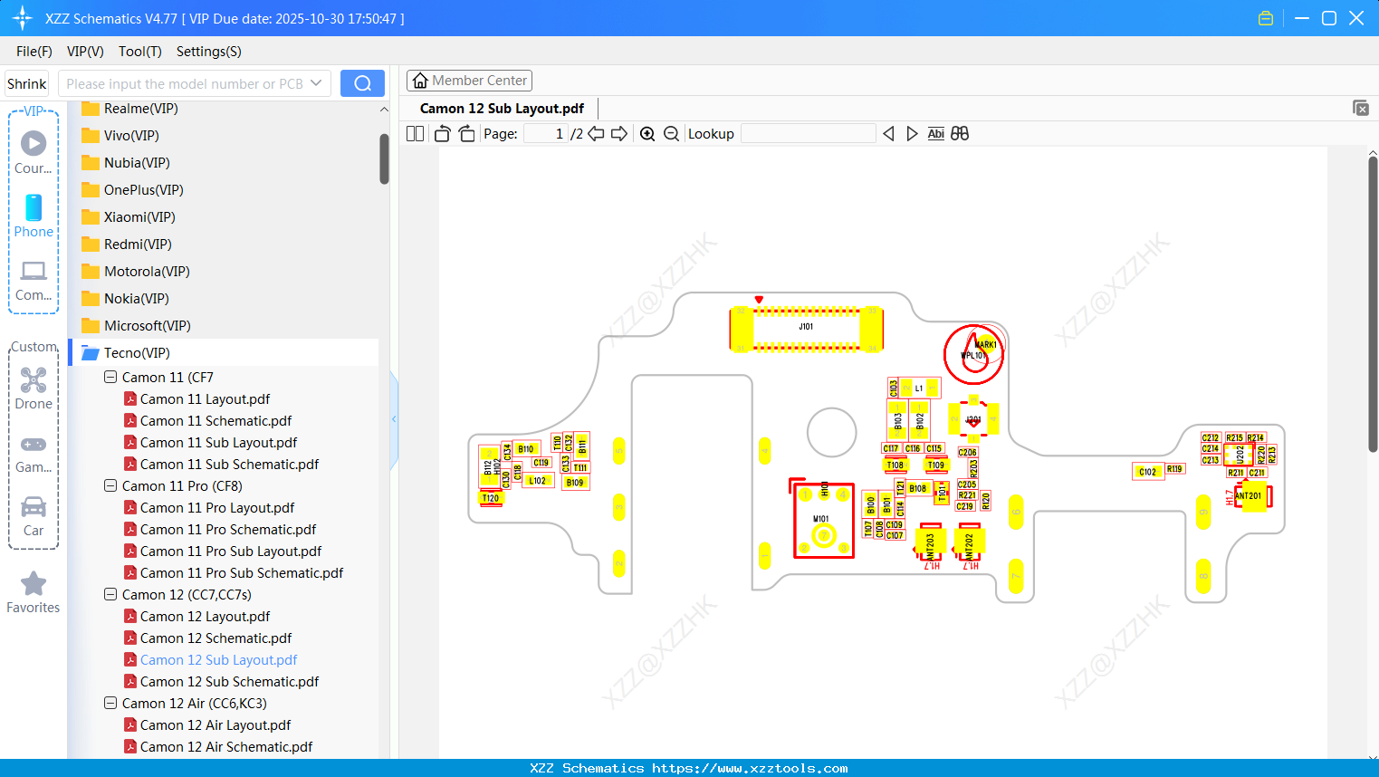The image size is (1379, 777).
Task: Close the document tab panel icon
Action: (1361, 108)
